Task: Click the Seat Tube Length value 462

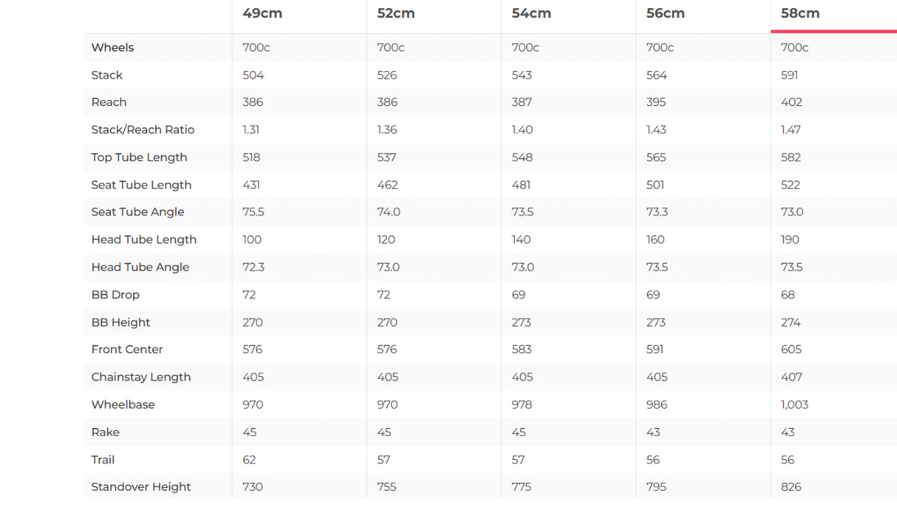Action: [x=387, y=185]
